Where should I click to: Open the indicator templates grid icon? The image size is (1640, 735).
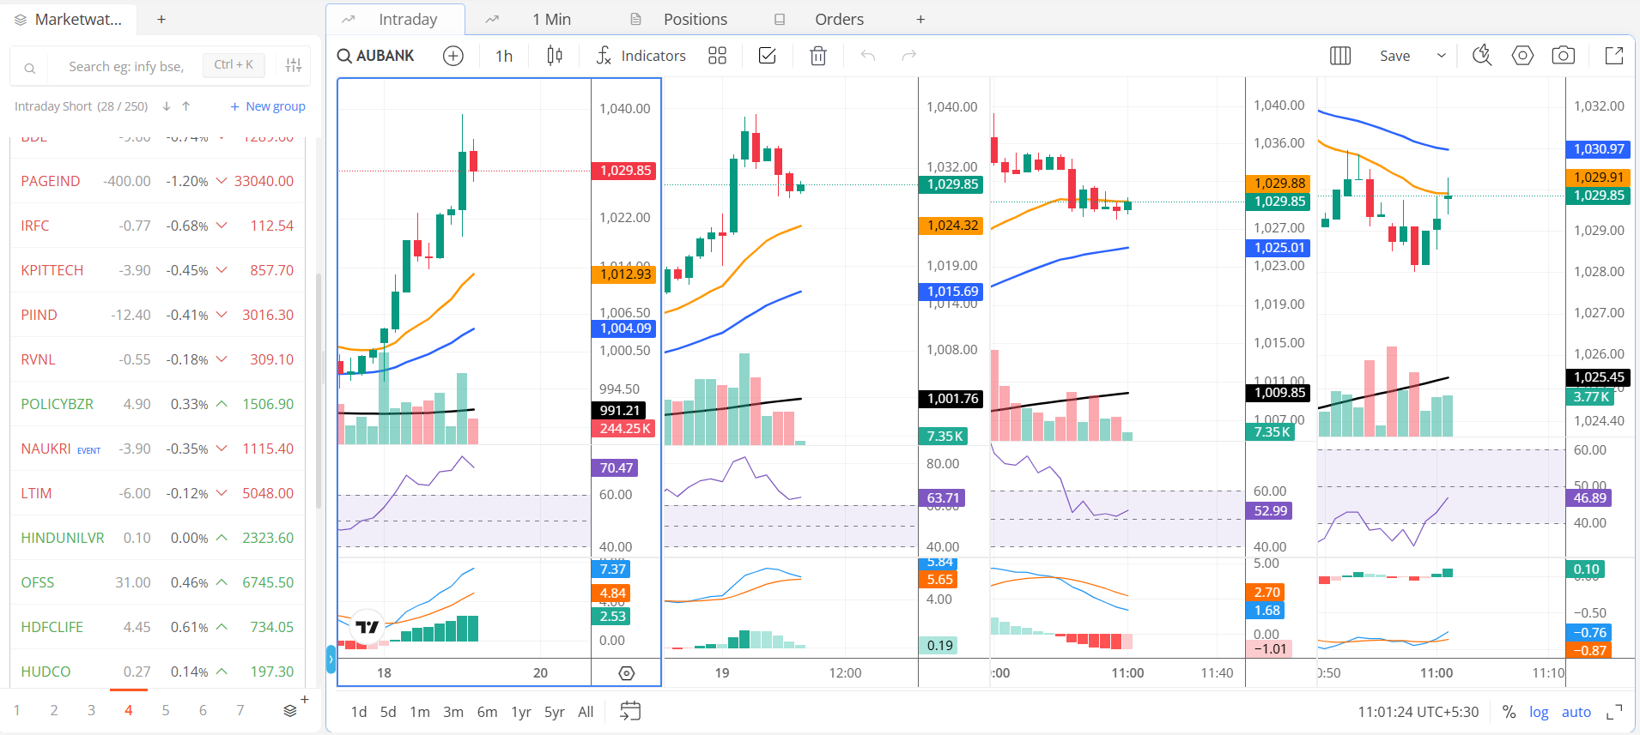pyautogui.click(x=717, y=56)
